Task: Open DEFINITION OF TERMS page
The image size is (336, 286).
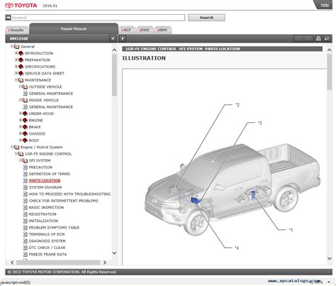Action: pos(50,174)
